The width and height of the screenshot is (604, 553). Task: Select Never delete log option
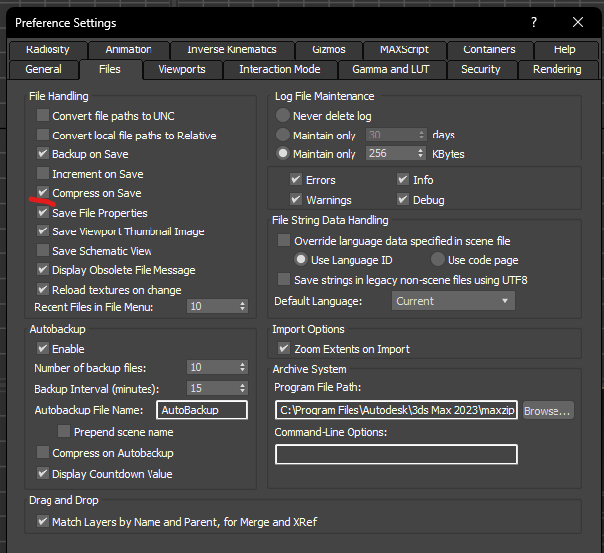click(284, 116)
